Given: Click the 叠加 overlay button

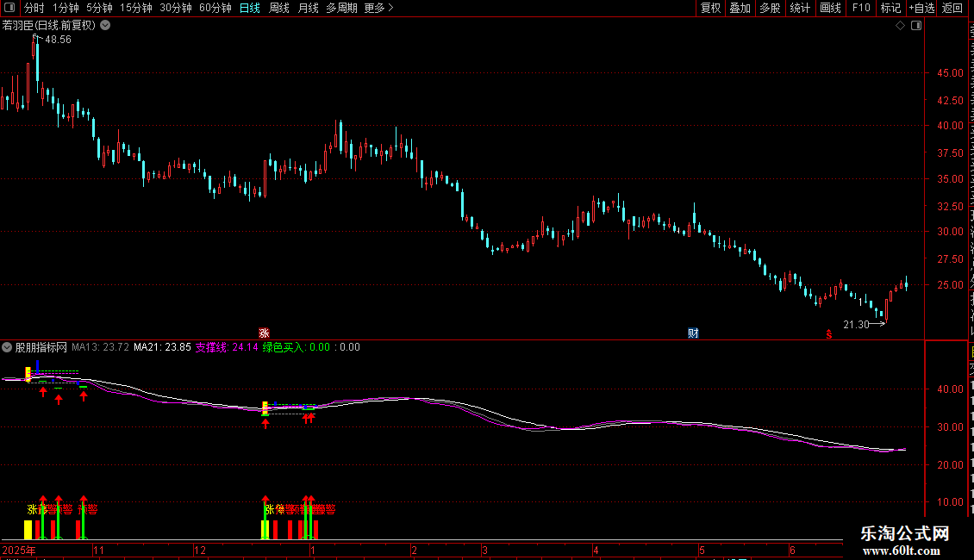Looking at the screenshot, I should click(740, 8).
